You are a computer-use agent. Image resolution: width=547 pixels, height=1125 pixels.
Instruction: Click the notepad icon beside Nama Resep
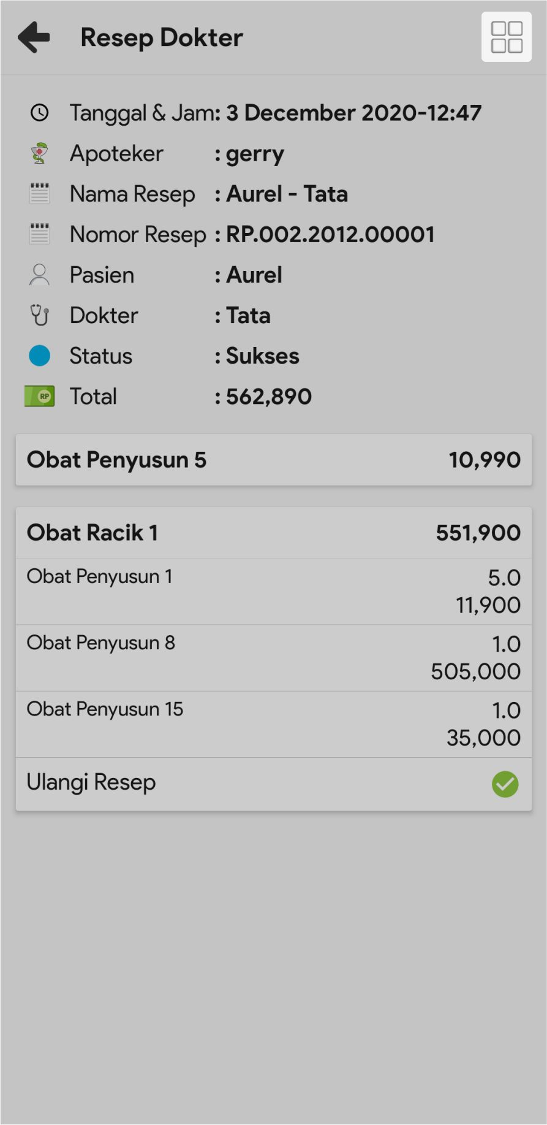tap(40, 194)
